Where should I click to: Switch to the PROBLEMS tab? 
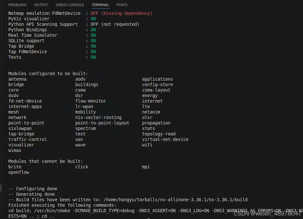[x=17, y=5]
